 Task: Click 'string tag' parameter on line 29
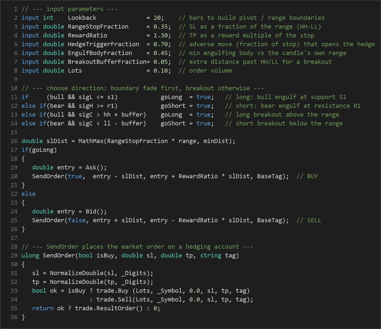[x=218, y=256]
